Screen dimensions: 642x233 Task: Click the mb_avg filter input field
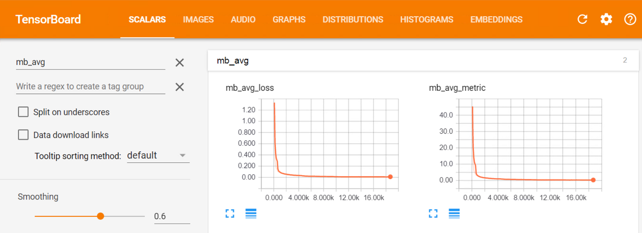pos(90,62)
